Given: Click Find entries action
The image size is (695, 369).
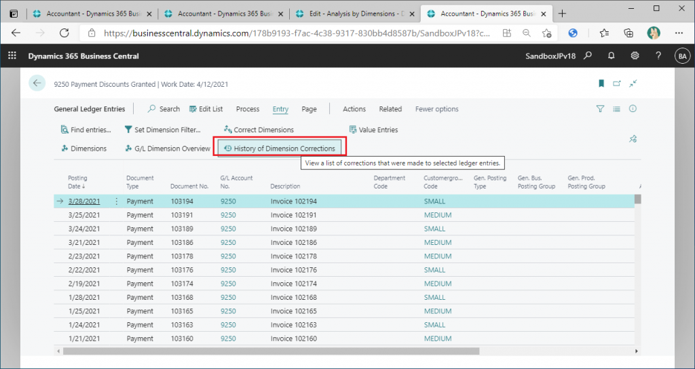Looking at the screenshot, I should (x=86, y=130).
